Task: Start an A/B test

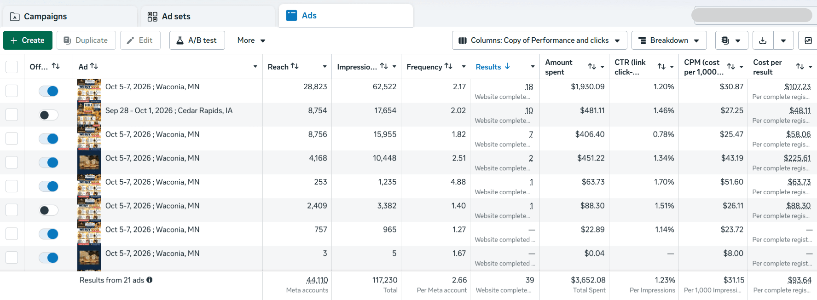Action: [x=197, y=40]
